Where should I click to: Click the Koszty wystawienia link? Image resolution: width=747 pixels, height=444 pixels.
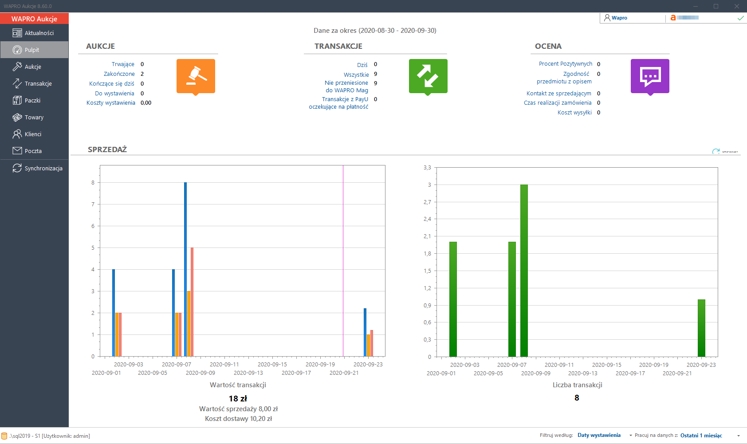coord(111,103)
